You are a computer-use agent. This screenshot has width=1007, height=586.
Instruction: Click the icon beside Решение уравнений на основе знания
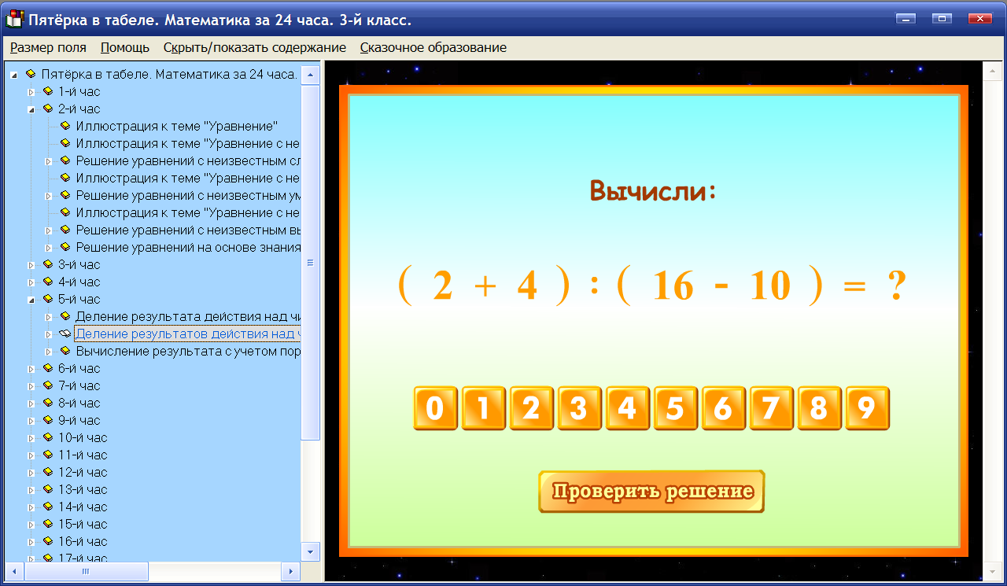pyautogui.click(x=65, y=247)
